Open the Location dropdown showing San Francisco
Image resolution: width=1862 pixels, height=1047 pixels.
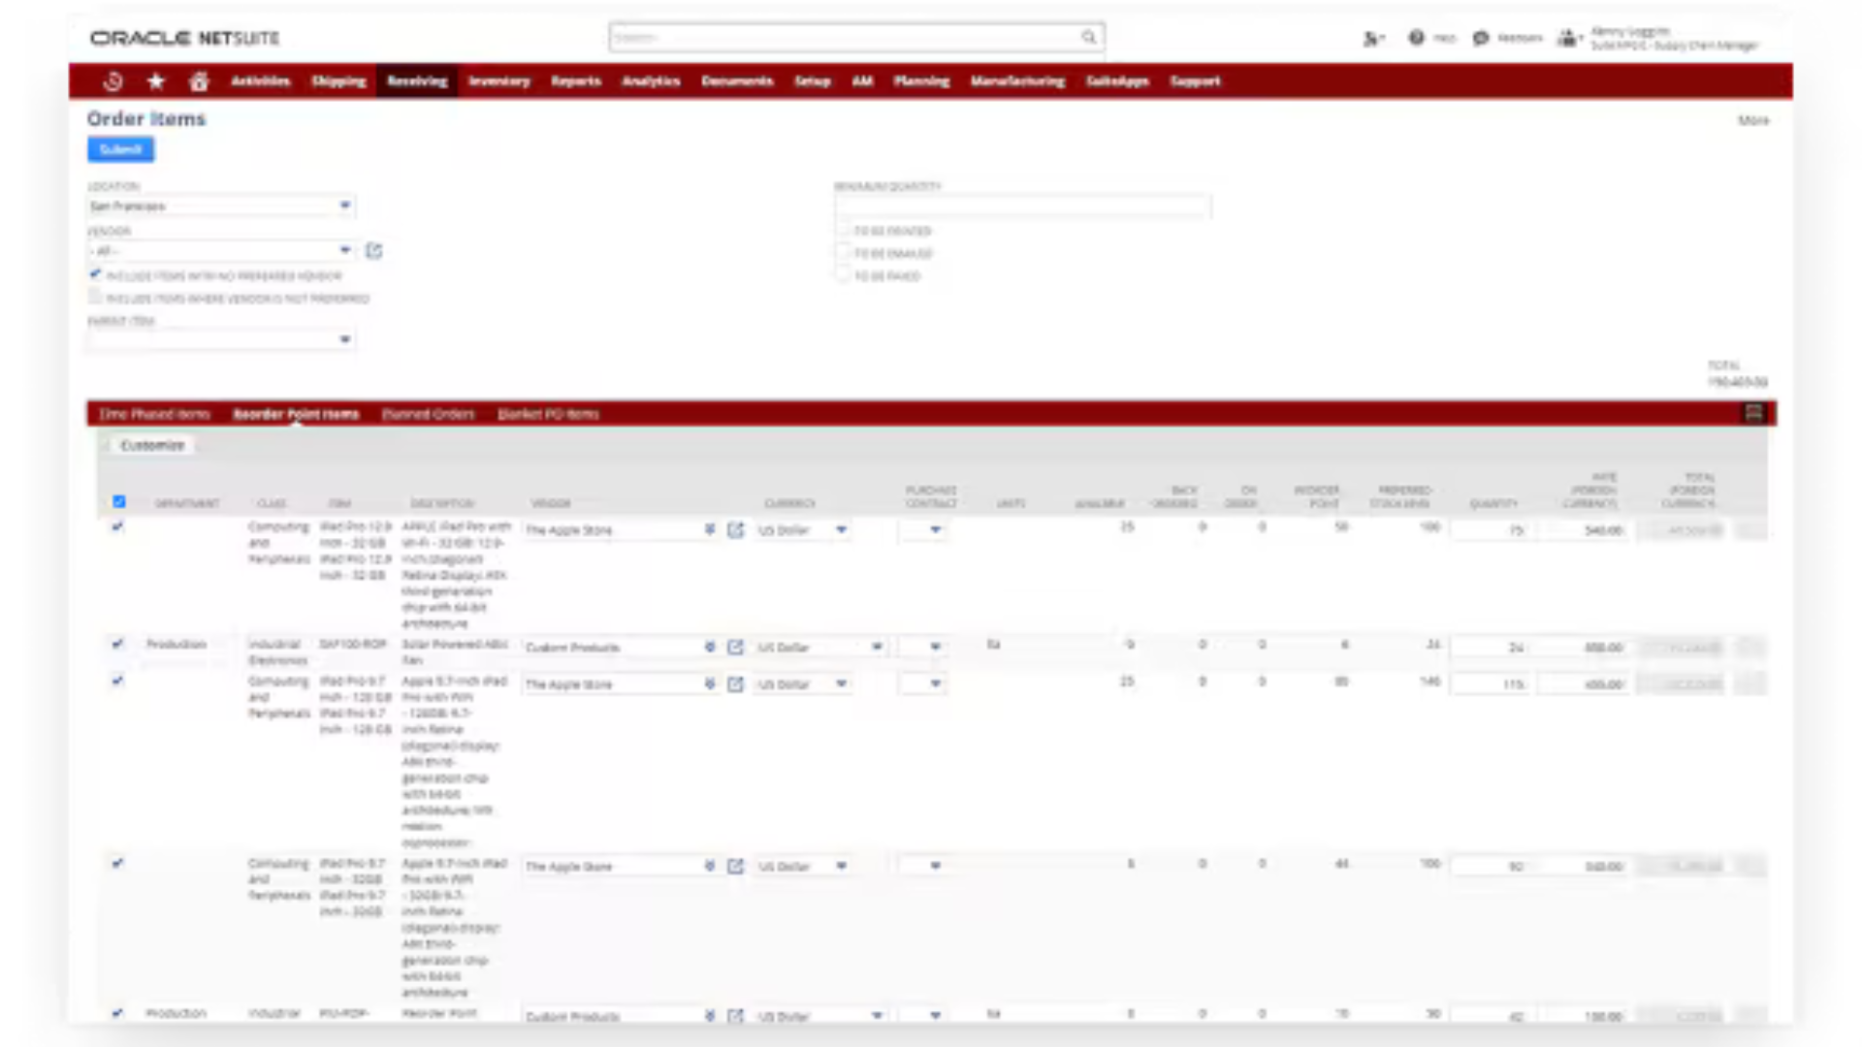pos(221,206)
